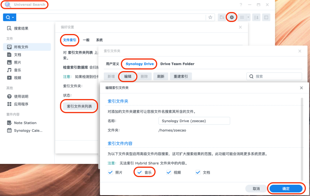Switch to the 系统 tab

click(99, 40)
